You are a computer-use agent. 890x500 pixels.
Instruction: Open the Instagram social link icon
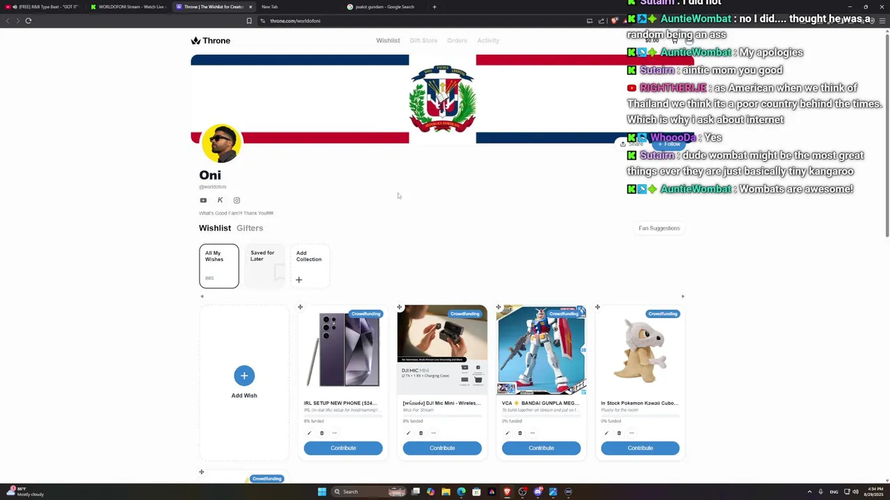[236, 200]
